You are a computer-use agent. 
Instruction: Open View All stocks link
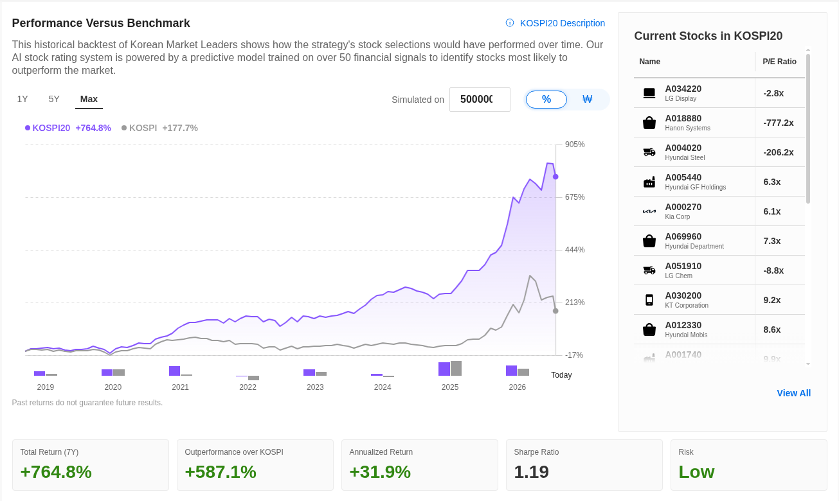(794, 393)
